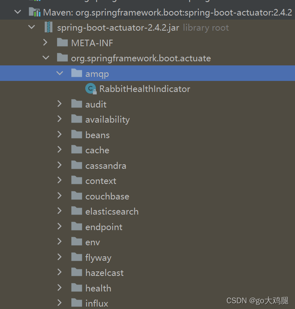This screenshot has height=309, width=295.
Task: Click RabbitHealthIndicator class icon
Action: tap(91, 89)
